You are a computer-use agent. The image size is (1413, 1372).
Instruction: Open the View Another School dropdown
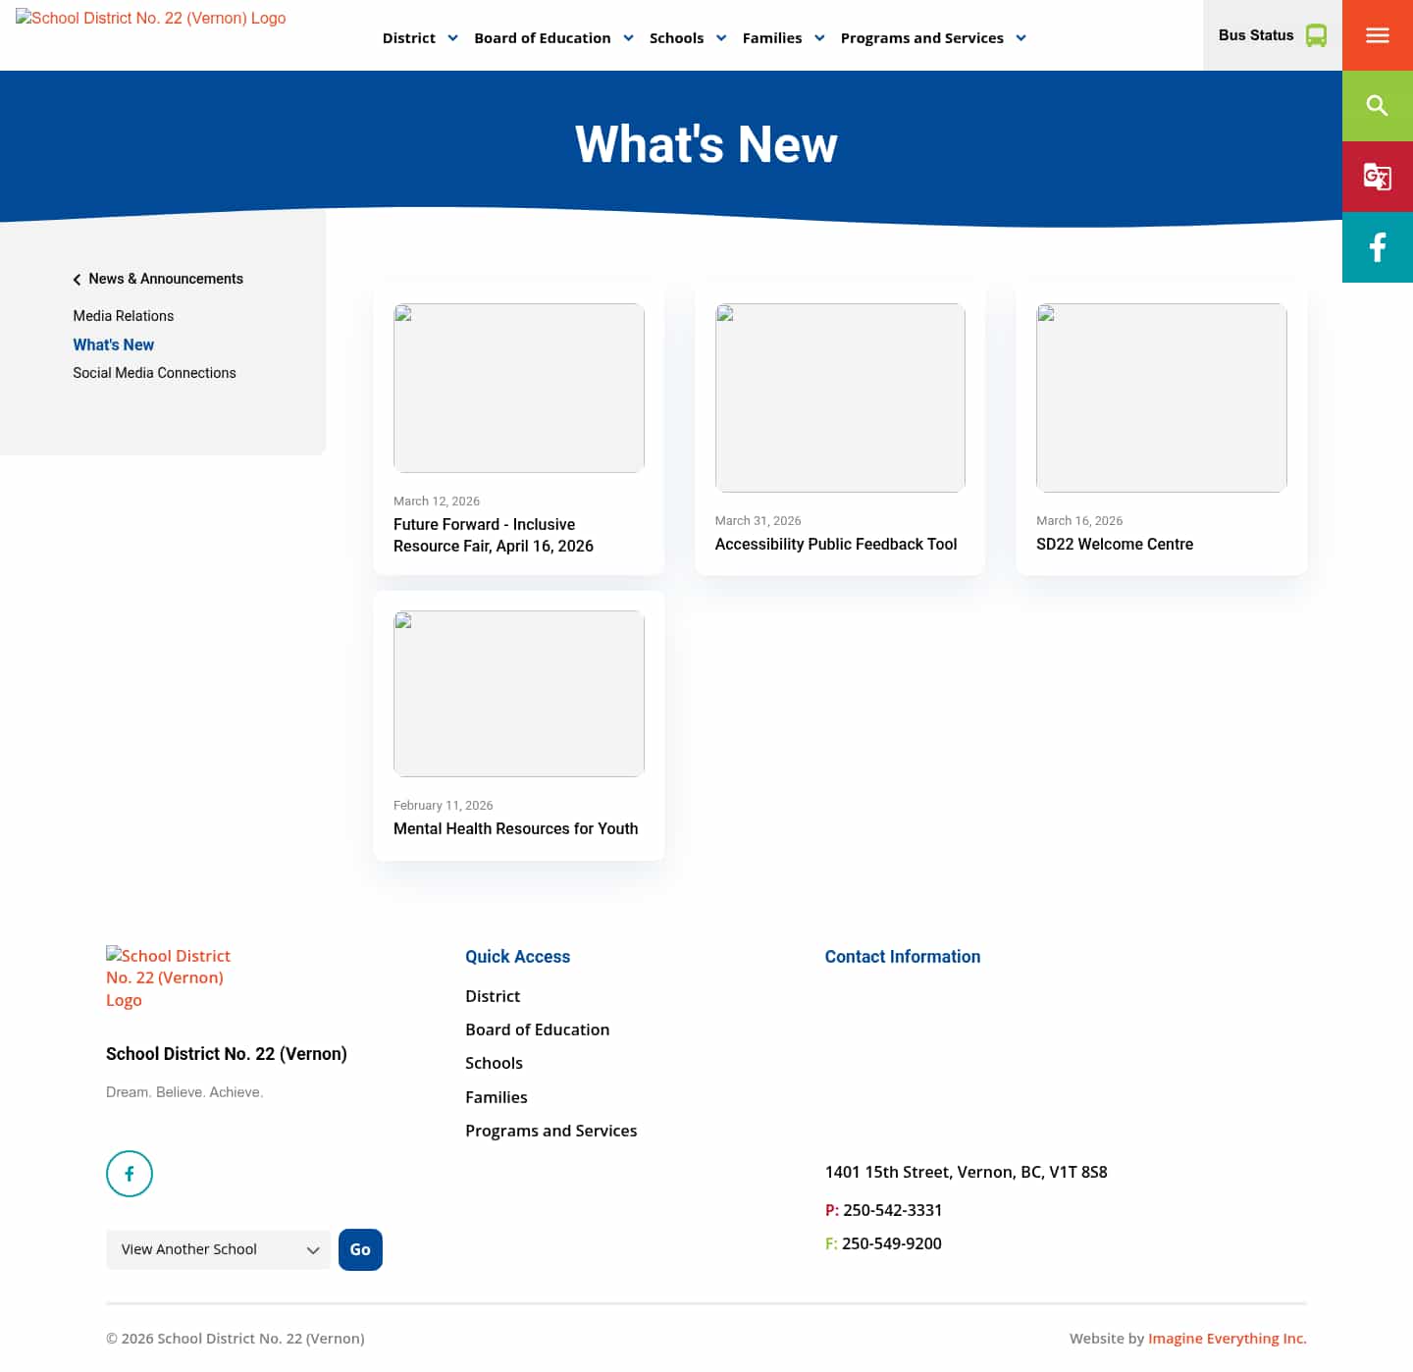(218, 1249)
